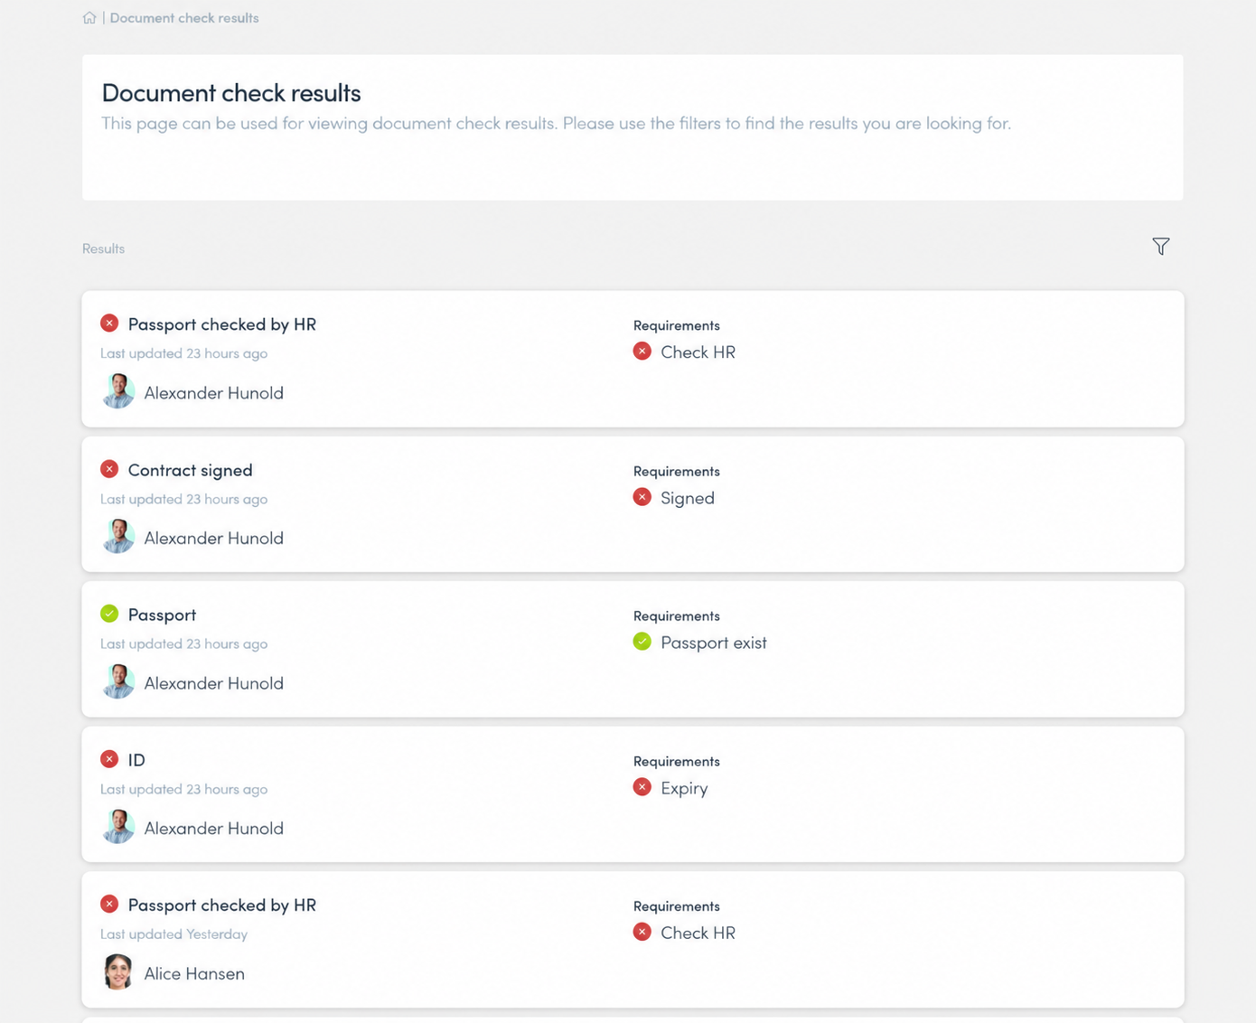Click Requirements label in ID card
Screen dimensions: 1256x1023
[677, 761]
